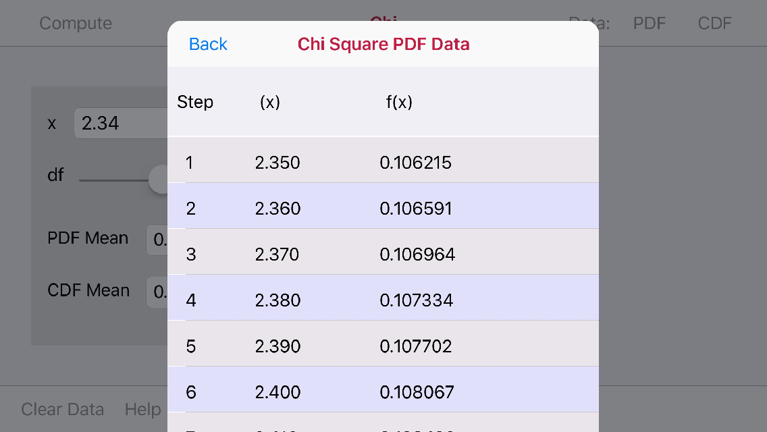Select step 1 row with x of 2.350
This screenshot has width=767, height=432.
tap(383, 162)
